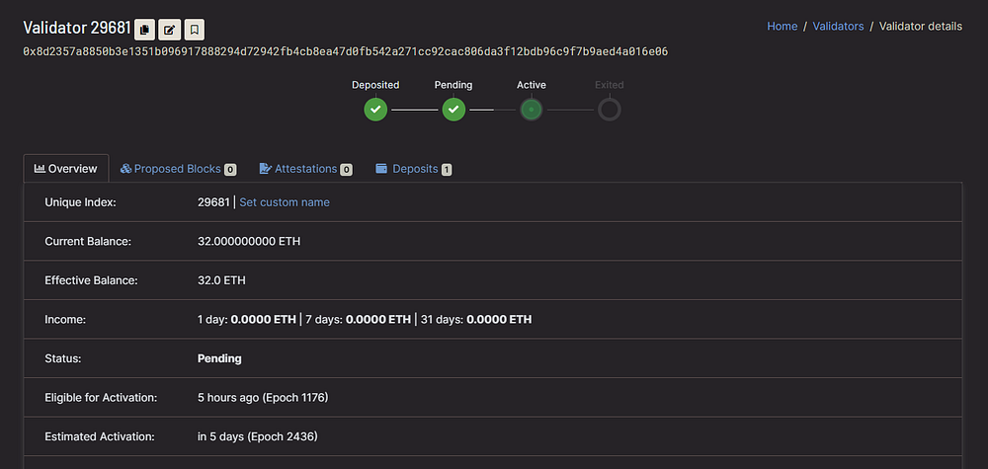988x469 pixels.
Task: Open the Proposed Blocks tab
Action: click(178, 169)
